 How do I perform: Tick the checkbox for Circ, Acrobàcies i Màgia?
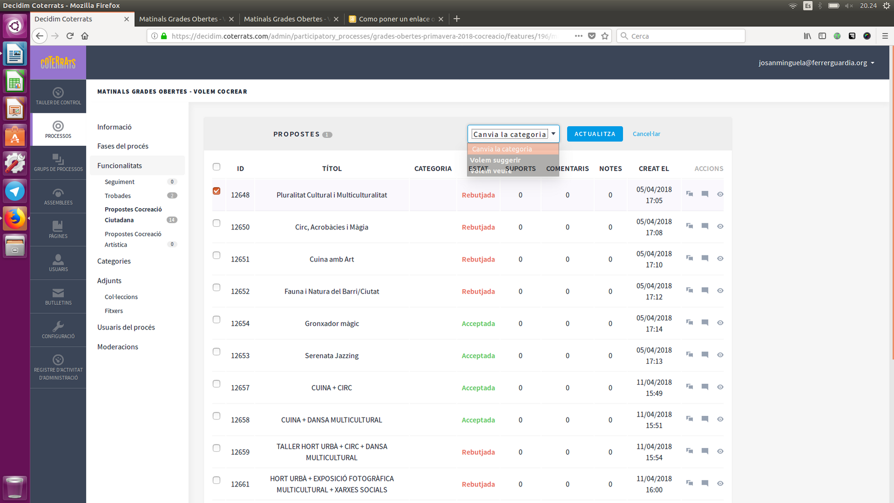[x=217, y=223]
